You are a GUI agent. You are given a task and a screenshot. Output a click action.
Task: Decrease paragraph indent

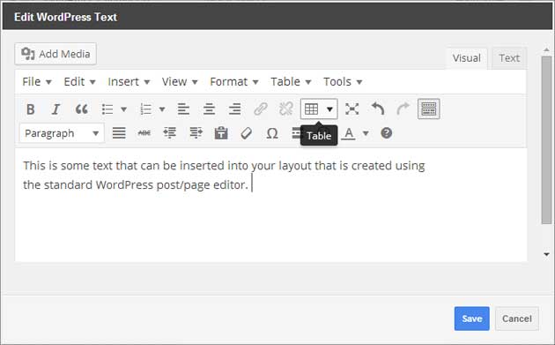[170, 133]
